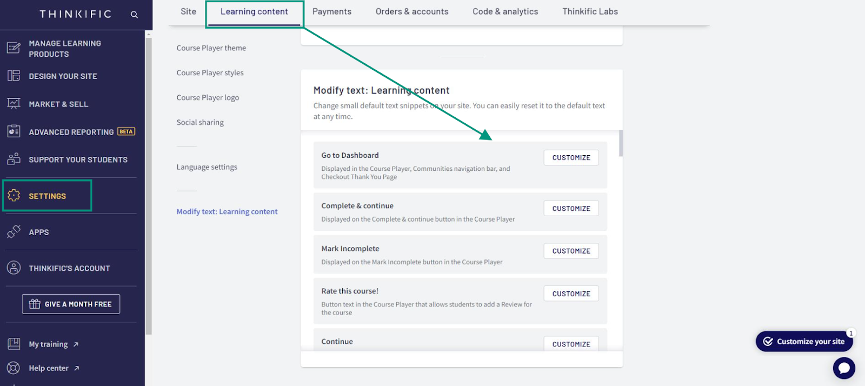865x386 pixels.
Task: Select Modify text: Learning content link
Action: click(227, 212)
